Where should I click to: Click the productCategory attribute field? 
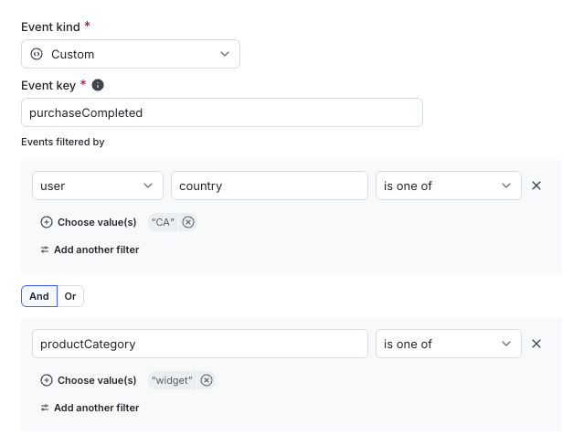(200, 344)
